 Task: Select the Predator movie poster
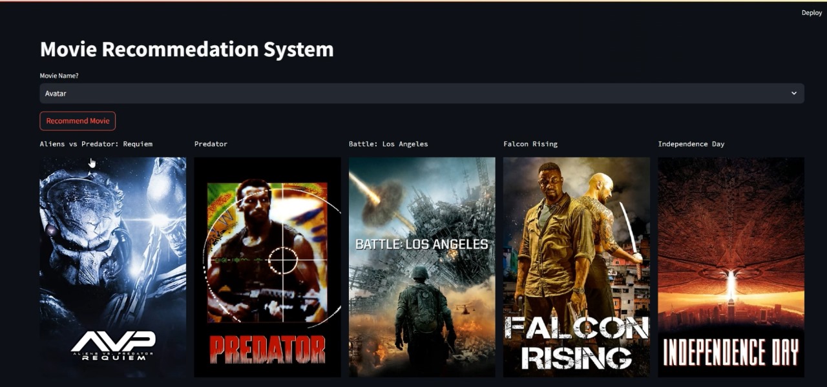[267, 267]
